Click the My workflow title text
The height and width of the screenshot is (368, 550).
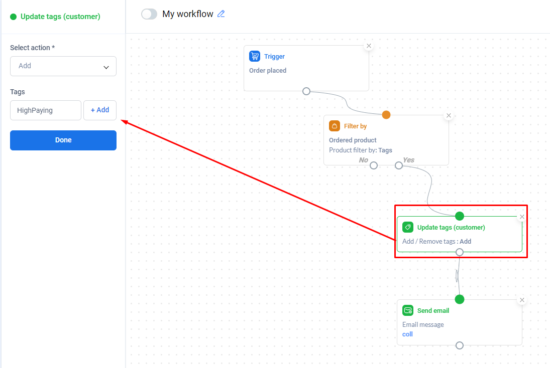(188, 14)
